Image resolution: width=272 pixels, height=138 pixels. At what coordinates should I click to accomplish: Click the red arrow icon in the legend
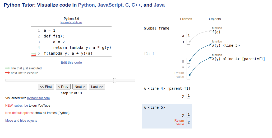7,73
